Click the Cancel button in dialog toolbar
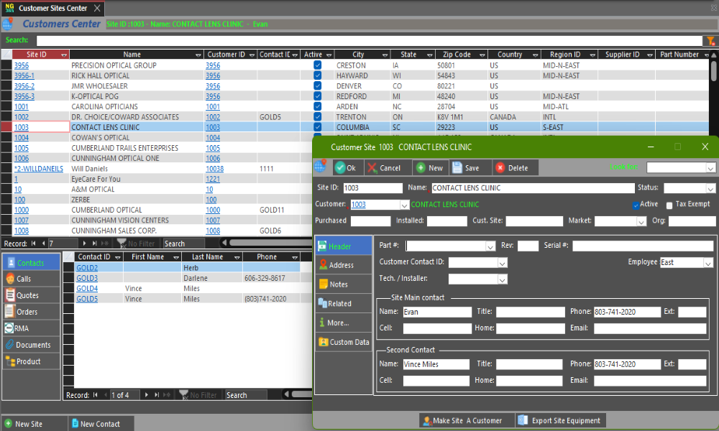This screenshot has width=719, height=431. (x=384, y=168)
